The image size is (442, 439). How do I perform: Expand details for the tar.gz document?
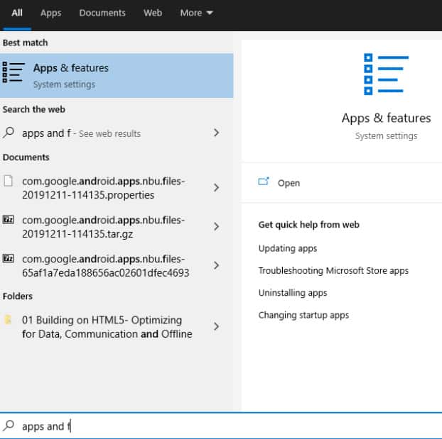[216, 227]
